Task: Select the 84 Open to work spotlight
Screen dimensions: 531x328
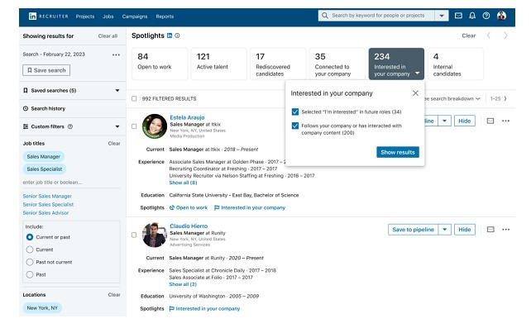Action: click(160, 64)
